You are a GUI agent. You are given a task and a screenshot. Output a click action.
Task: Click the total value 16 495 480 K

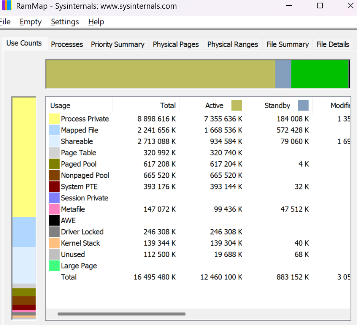(155, 277)
